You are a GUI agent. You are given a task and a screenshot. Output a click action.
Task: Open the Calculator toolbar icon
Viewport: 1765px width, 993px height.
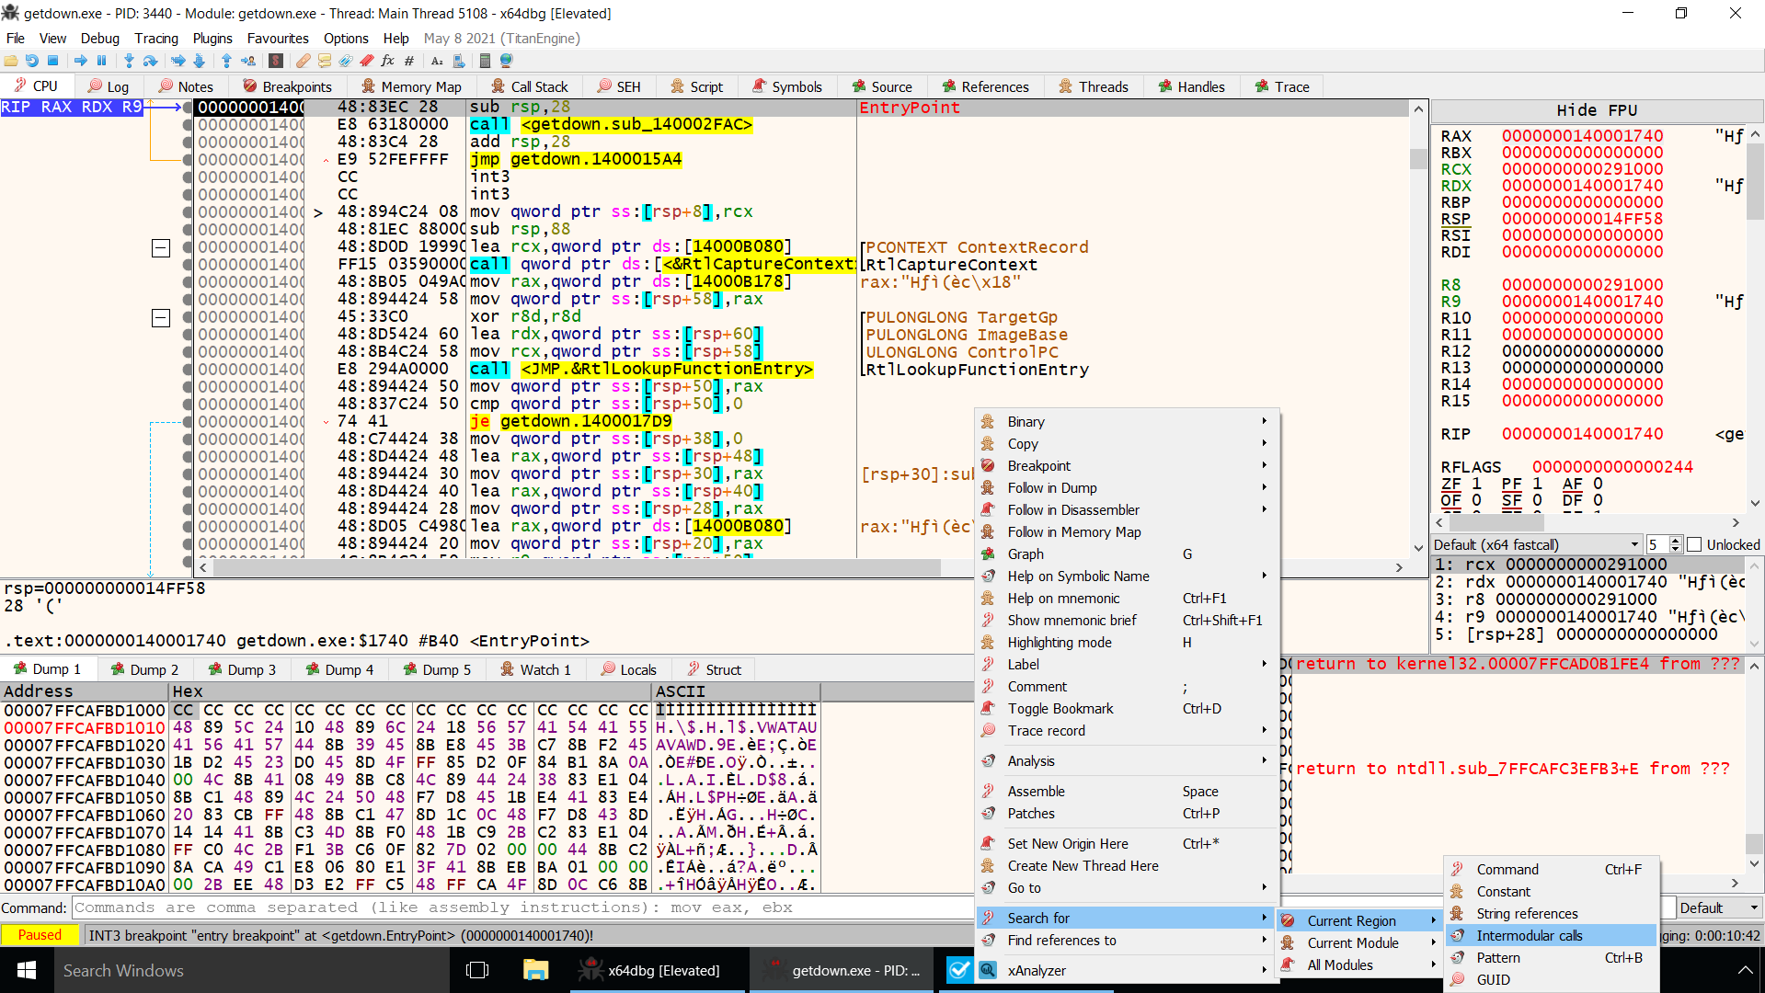[485, 61]
